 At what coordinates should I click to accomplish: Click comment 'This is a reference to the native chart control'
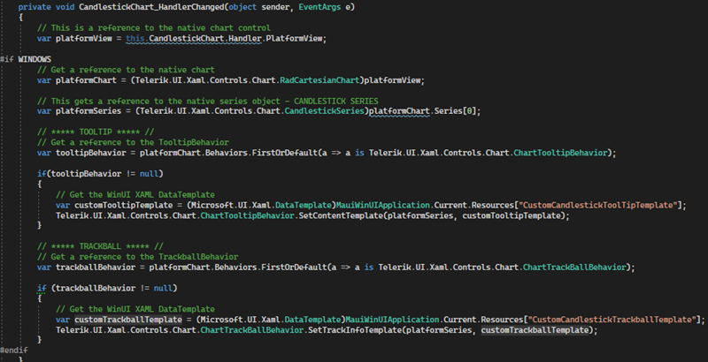154,28
